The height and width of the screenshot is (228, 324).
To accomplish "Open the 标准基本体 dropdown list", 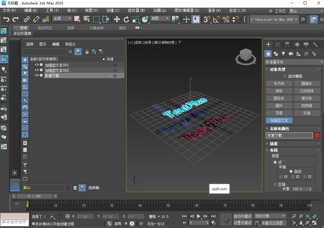I will point(294,62).
